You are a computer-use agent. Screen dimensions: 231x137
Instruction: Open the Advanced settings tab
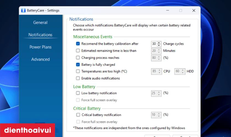[40, 59]
